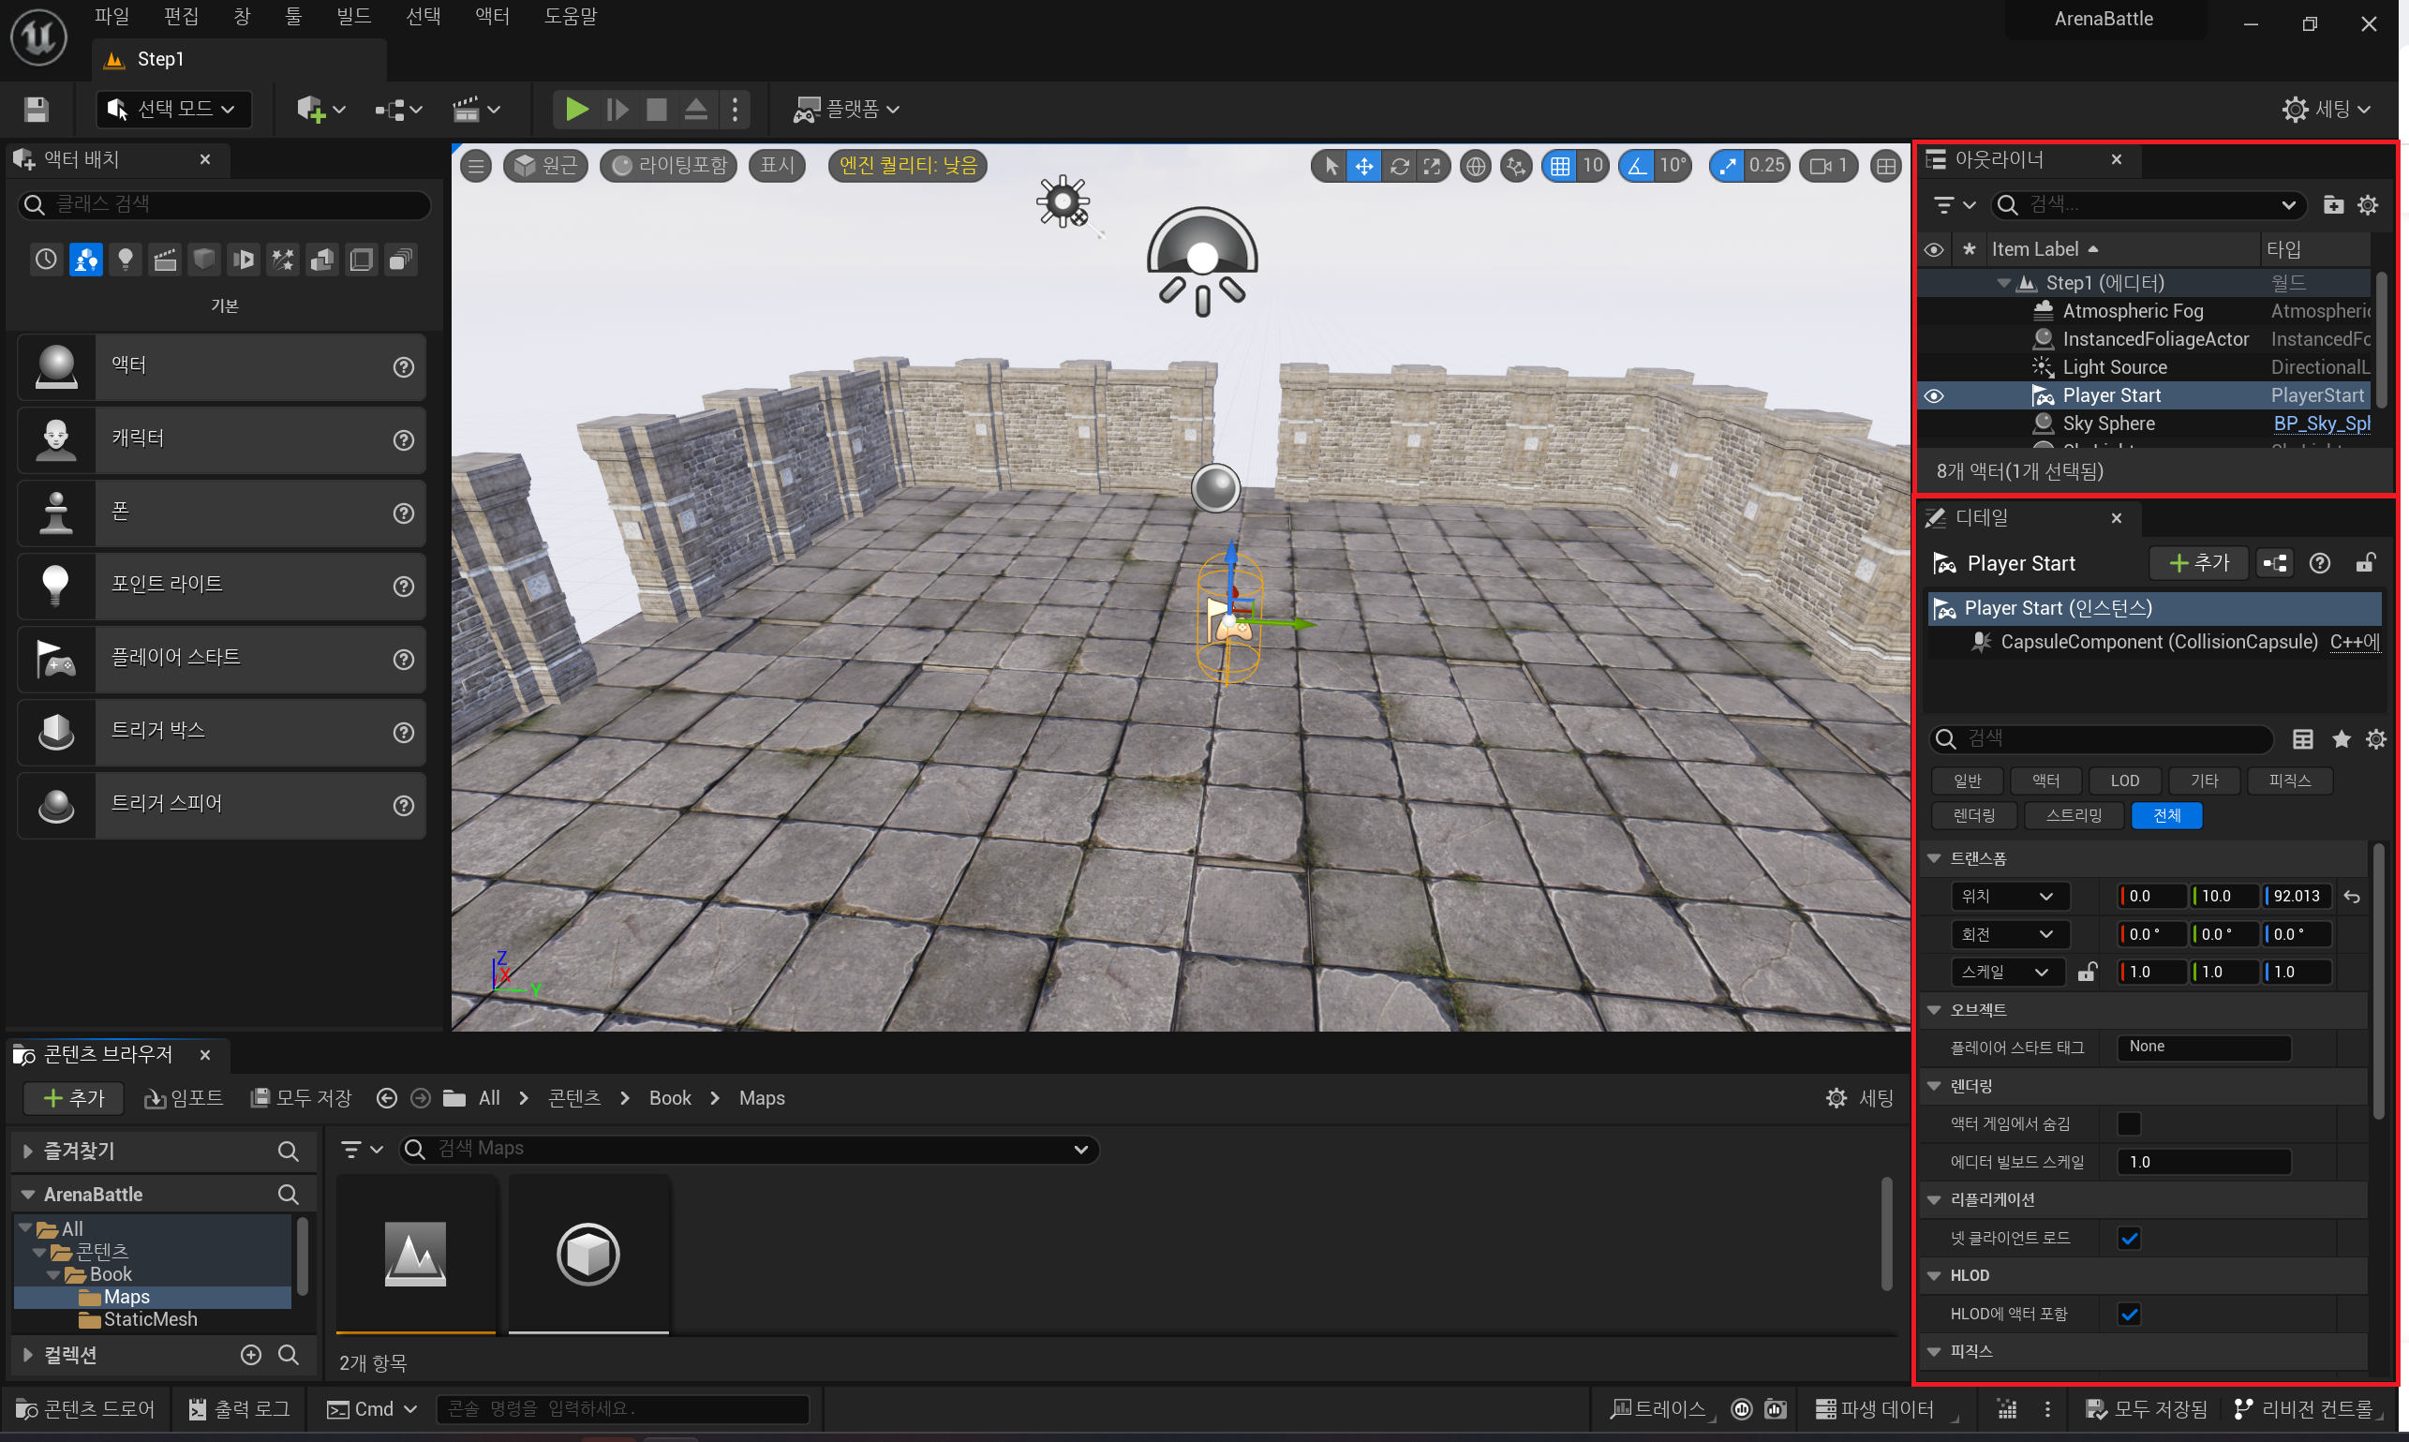Open the Build menu
The height and width of the screenshot is (1442, 2409).
pyautogui.click(x=352, y=17)
